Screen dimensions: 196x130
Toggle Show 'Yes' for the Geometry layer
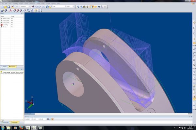coord(12,25)
